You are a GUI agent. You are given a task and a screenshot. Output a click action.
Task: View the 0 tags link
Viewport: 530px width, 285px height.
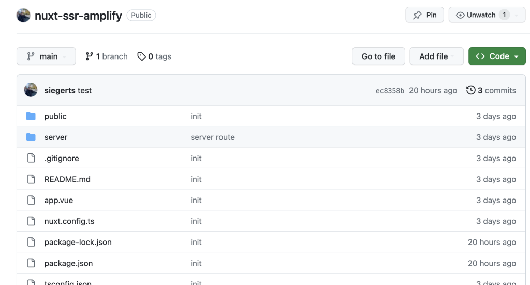click(154, 56)
